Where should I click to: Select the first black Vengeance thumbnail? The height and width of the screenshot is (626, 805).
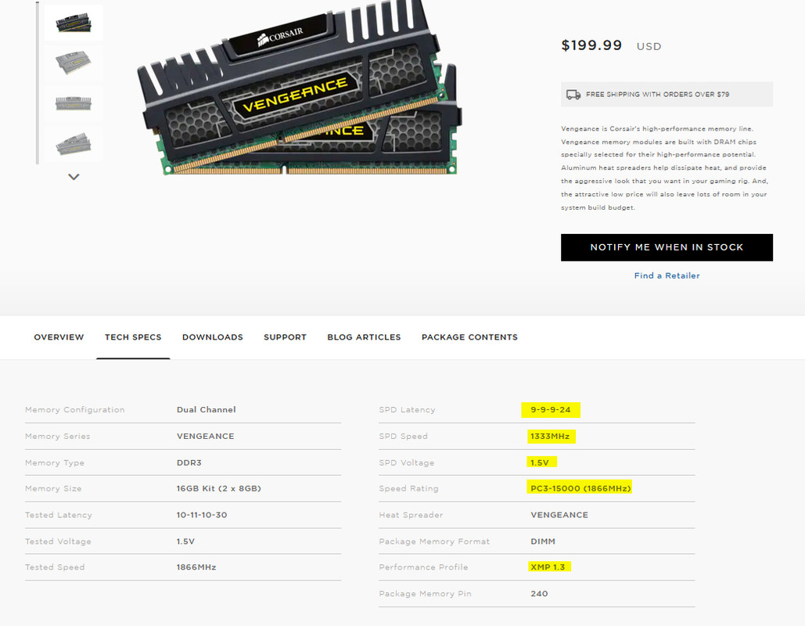pos(74,23)
